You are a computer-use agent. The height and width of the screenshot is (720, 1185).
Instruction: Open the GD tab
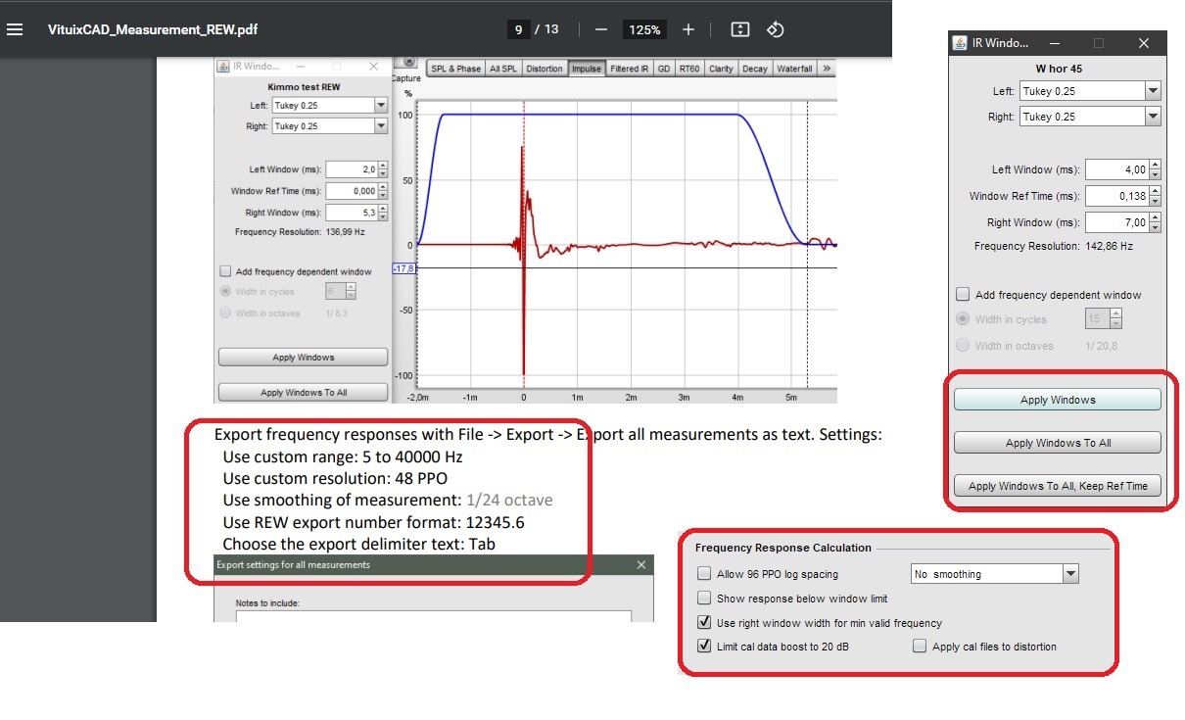(x=664, y=69)
